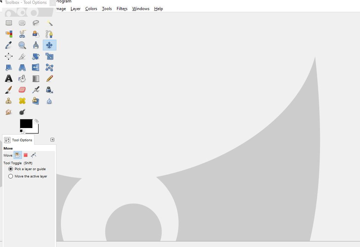The image size is (360, 247).
Task: Select the Blur/Sharpen droplet tool
Action: pos(49,101)
